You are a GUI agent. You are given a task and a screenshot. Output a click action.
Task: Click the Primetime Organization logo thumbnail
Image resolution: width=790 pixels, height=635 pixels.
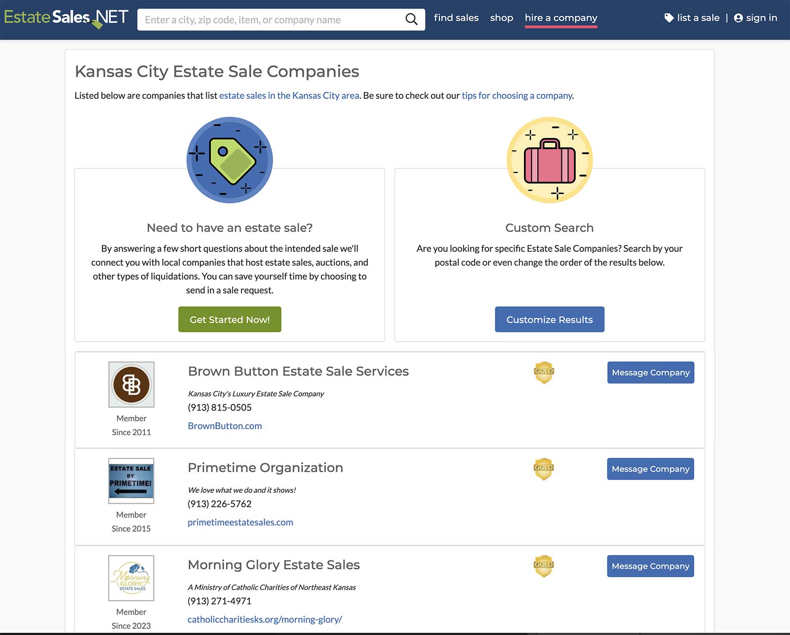tap(131, 480)
